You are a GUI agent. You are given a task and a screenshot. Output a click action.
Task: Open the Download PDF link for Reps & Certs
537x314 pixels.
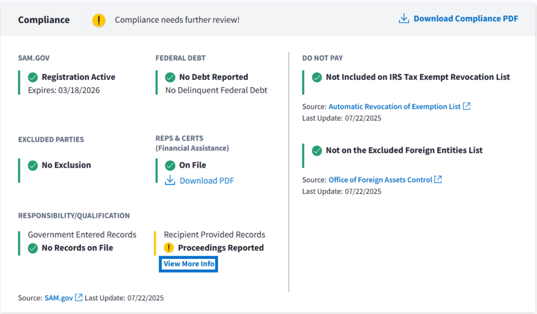coord(207,181)
